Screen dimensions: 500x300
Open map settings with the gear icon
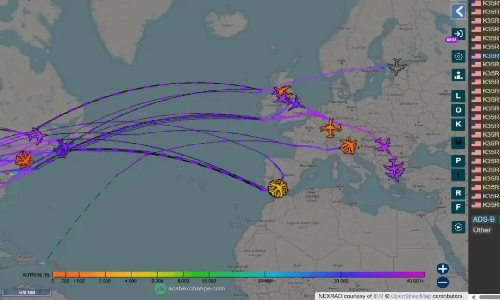pos(458,56)
